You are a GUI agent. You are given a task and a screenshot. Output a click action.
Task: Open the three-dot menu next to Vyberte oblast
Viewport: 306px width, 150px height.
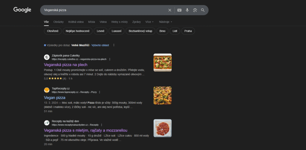[x=114, y=45]
